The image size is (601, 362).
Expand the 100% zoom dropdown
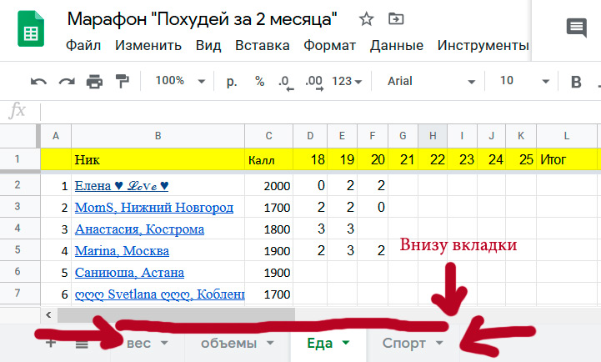(178, 81)
